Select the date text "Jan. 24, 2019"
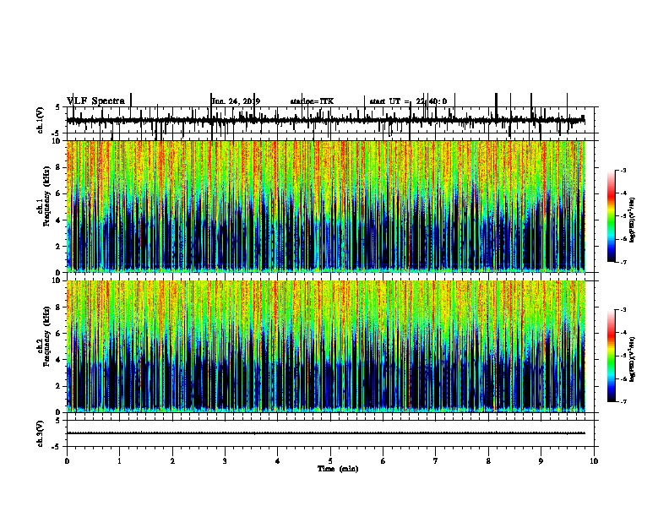This screenshot has width=669, height=517. 236,101
